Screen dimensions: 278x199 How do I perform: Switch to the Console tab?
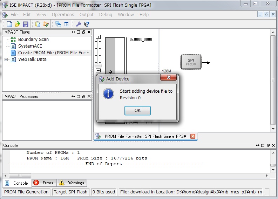click(x=17, y=183)
